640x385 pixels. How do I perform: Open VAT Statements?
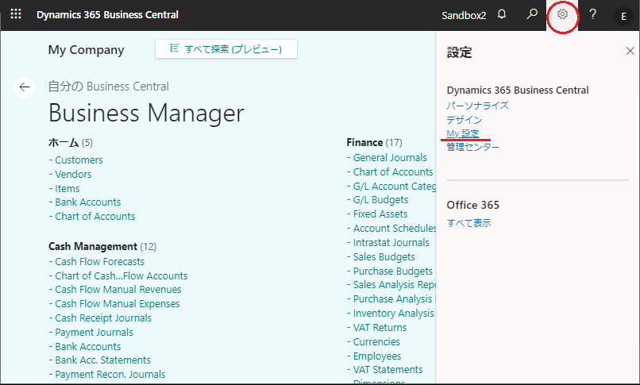click(387, 369)
